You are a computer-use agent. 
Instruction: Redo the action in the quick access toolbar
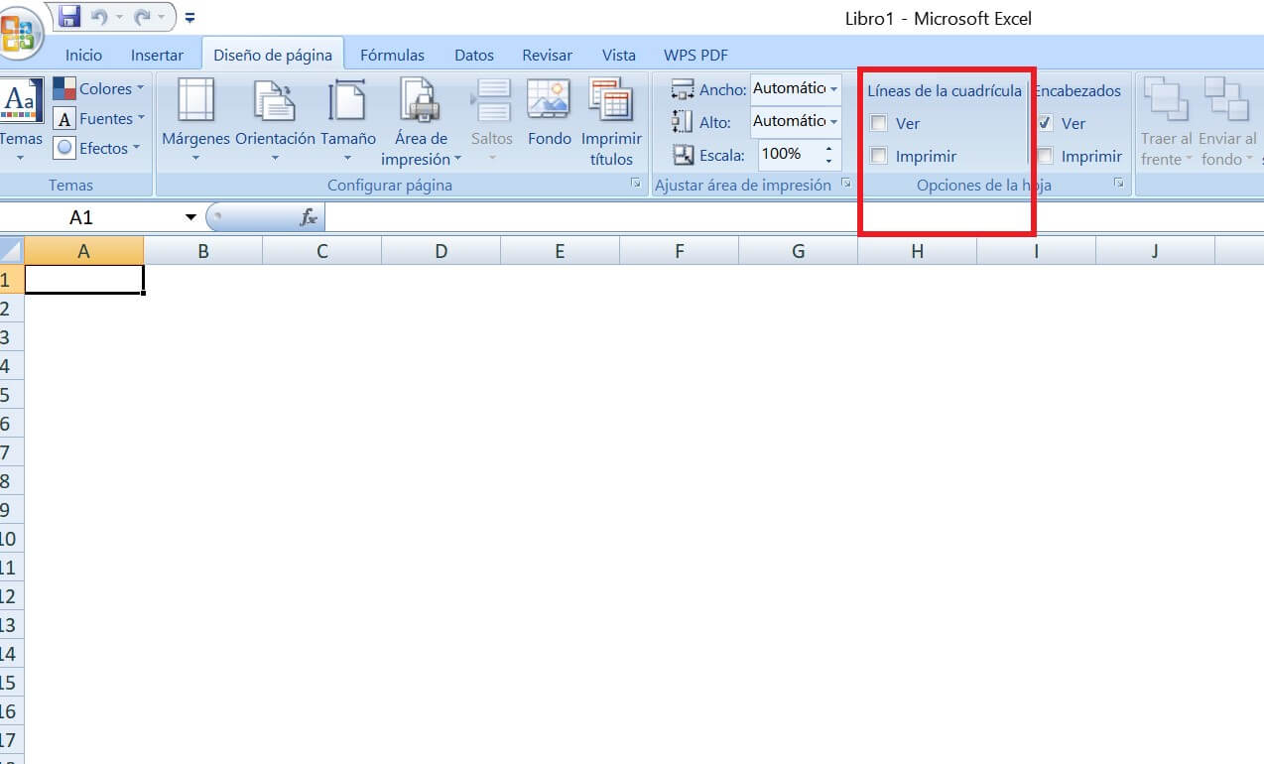pos(141,17)
